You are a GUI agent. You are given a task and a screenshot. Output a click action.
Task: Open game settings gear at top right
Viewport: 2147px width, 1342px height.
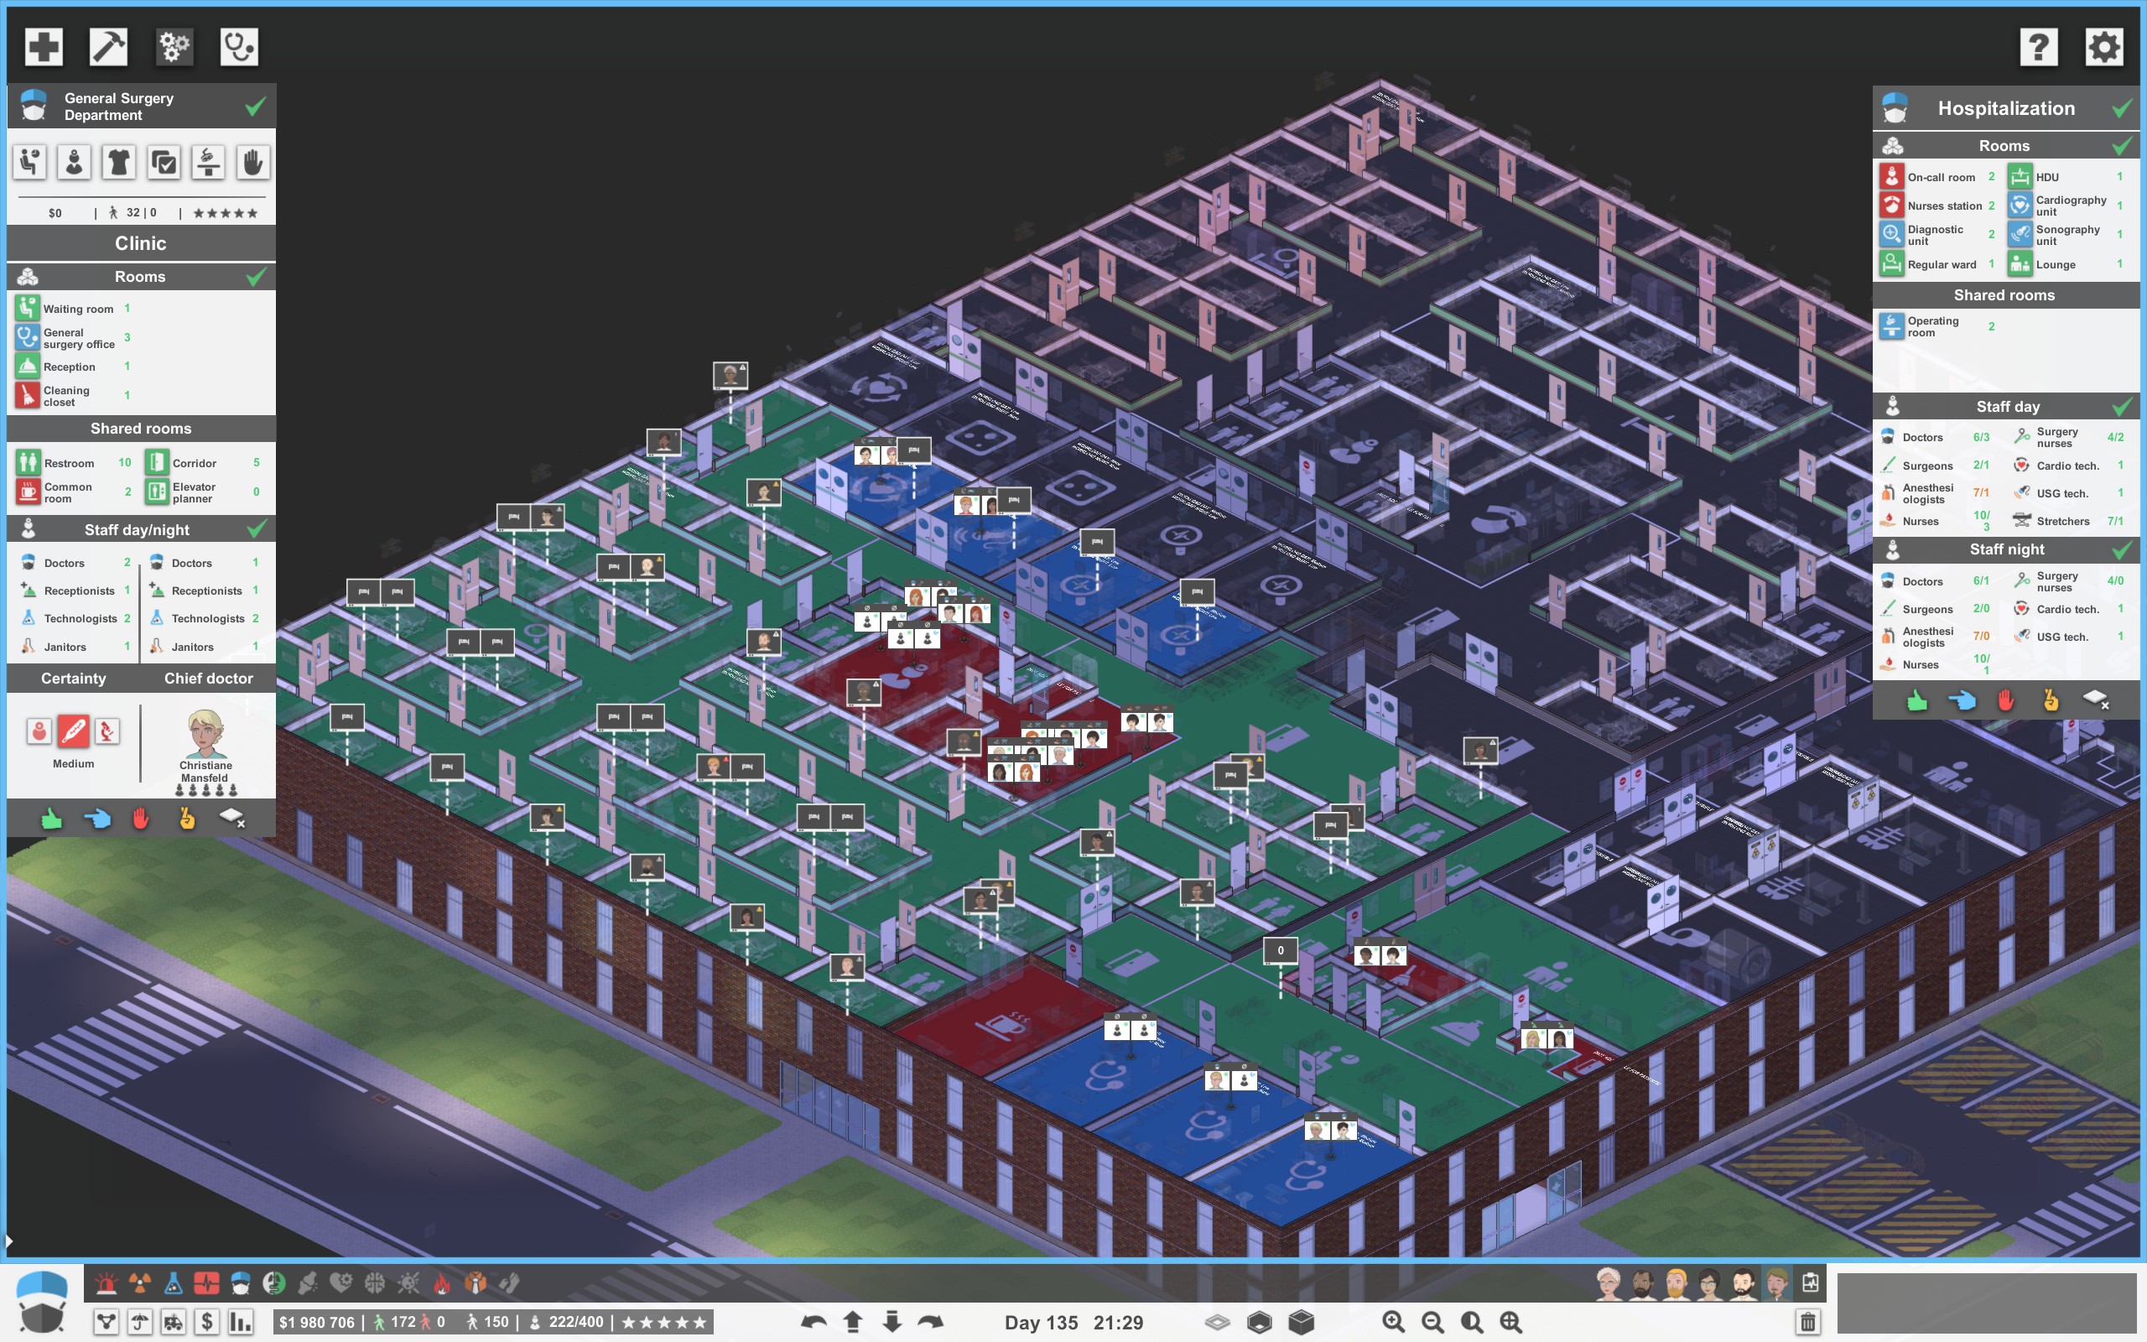click(x=2103, y=46)
